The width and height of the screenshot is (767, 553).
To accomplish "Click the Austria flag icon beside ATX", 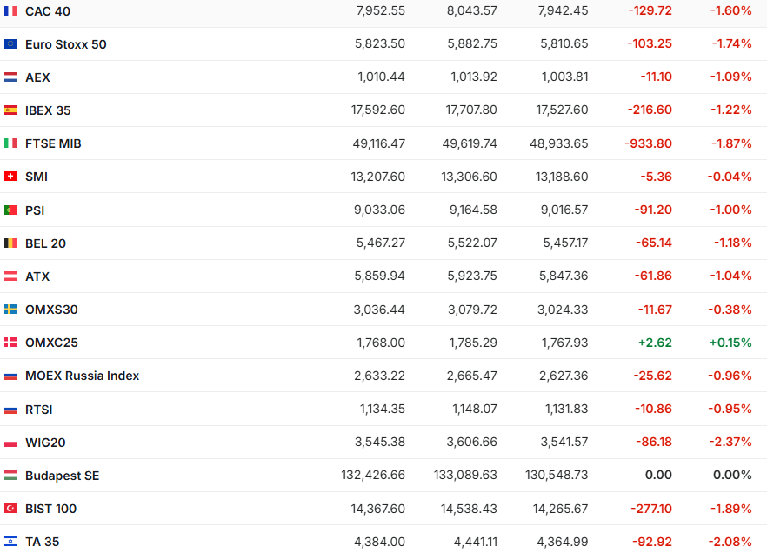I will coord(10,276).
